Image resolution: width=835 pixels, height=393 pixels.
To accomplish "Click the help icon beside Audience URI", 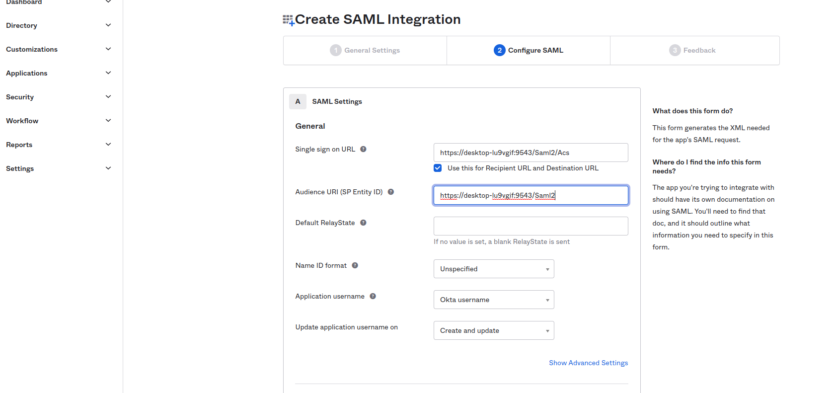I will pos(391,192).
